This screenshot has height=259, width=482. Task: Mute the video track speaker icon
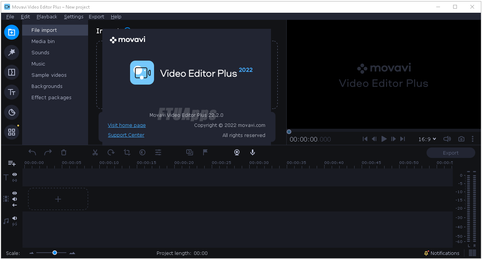click(15, 199)
